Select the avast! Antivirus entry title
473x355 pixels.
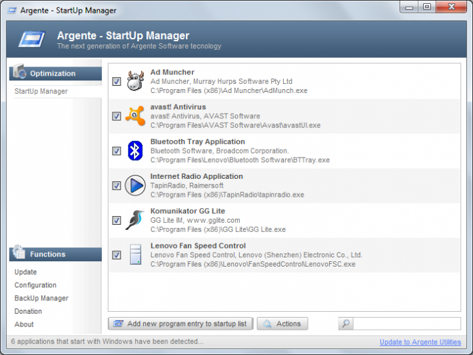(178, 107)
